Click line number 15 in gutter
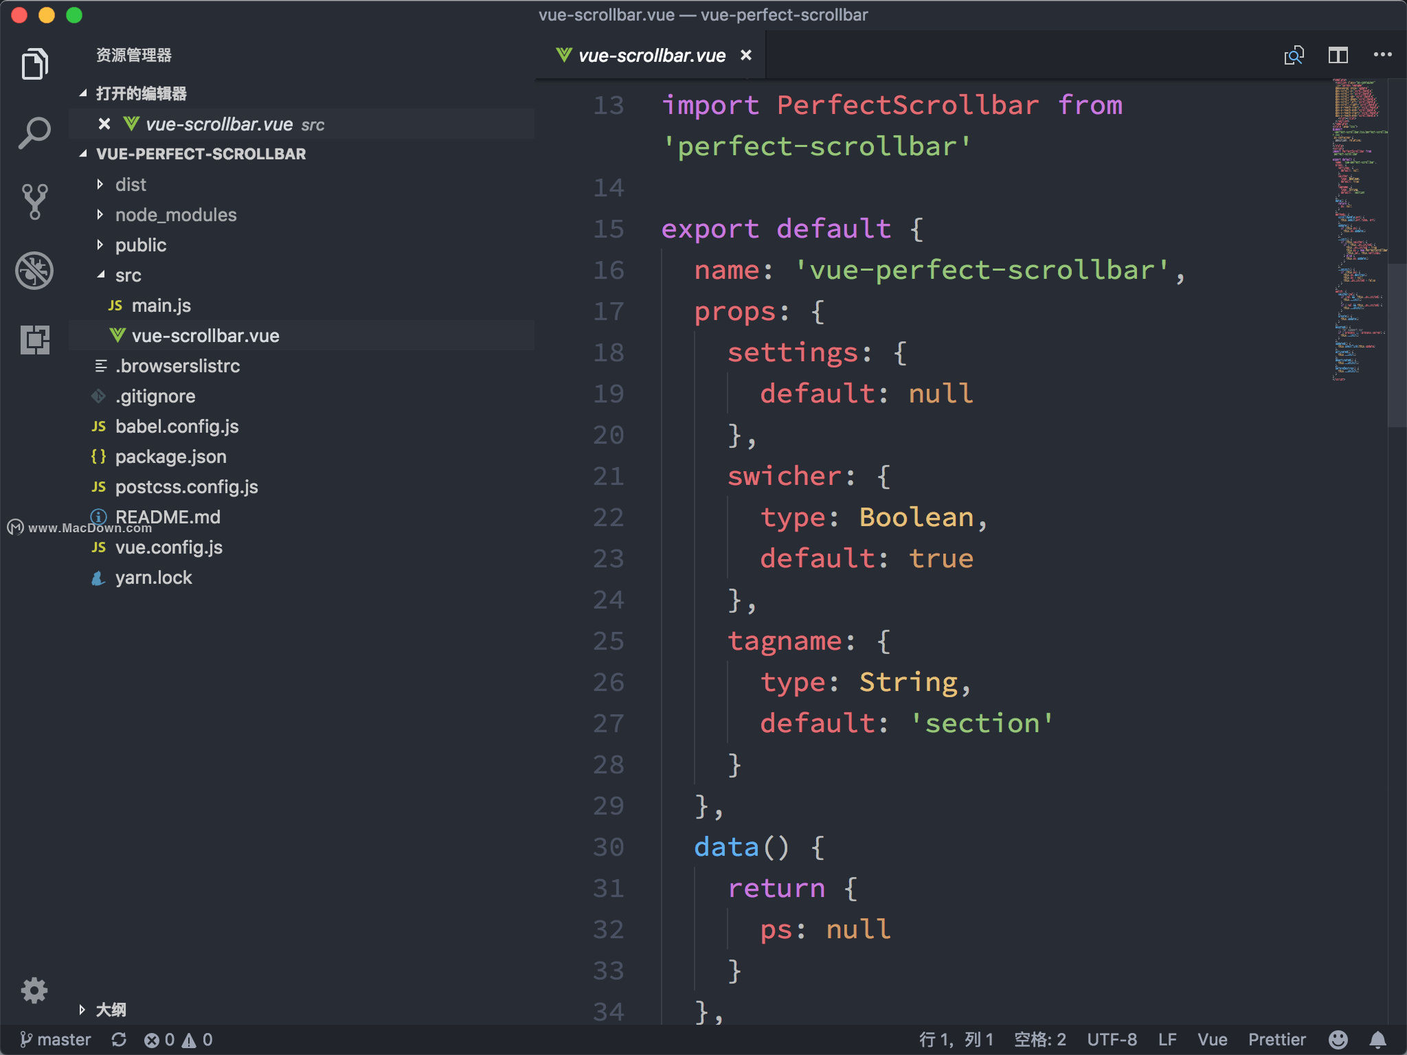1407x1055 pixels. click(x=609, y=229)
